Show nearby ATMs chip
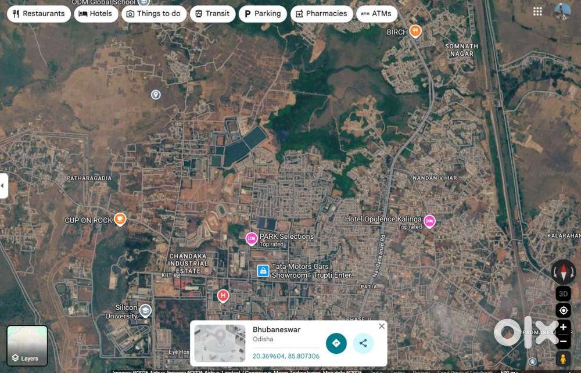Viewport: 581px width, 373px height. 377,14
